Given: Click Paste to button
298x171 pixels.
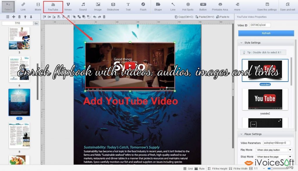Looking at the screenshot, I should (x=223, y=17).
